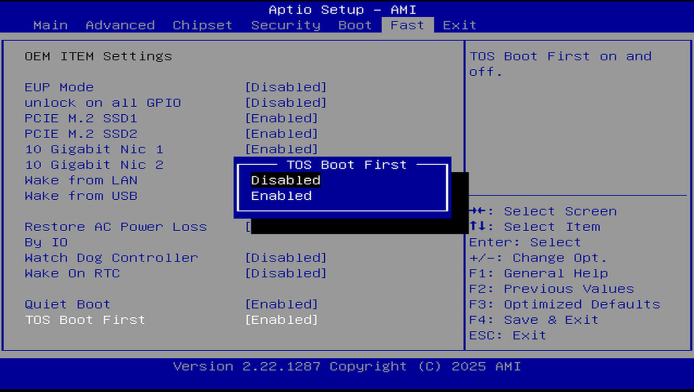Change Wake On RTC value
Image resolution: width=694 pixels, height=392 pixels.
[286, 273]
